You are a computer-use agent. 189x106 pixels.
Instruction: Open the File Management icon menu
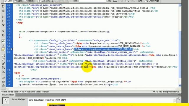[x=109, y=1]
